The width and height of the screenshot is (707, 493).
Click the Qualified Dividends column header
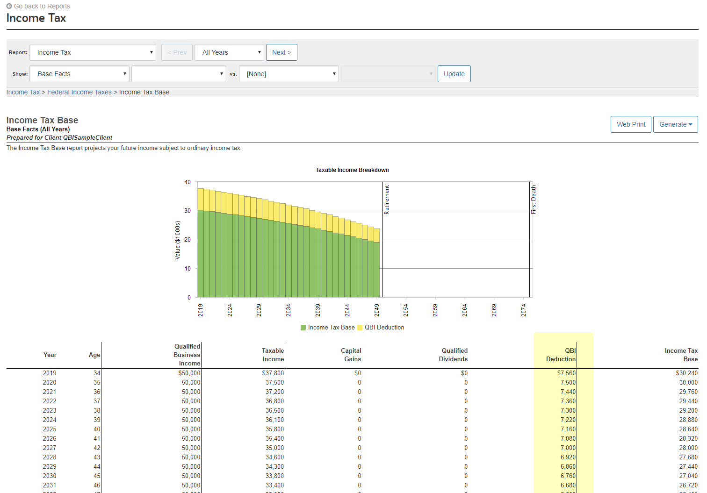point(453,355)
